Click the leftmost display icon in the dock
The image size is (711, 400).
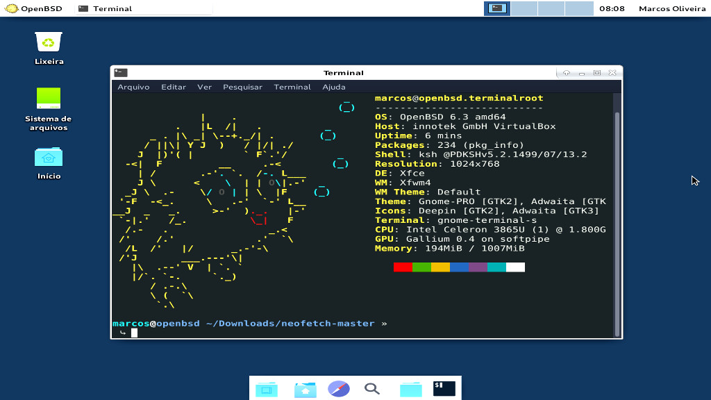pos(267,389)
